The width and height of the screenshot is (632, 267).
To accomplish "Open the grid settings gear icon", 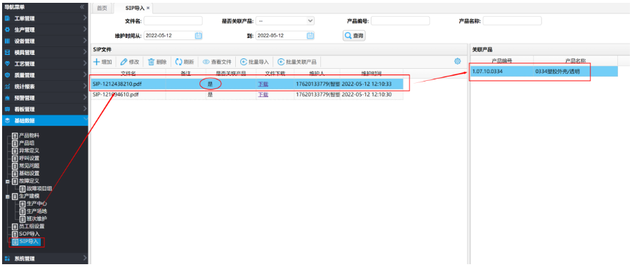I will pyautogui.click(x=457, y=61).
